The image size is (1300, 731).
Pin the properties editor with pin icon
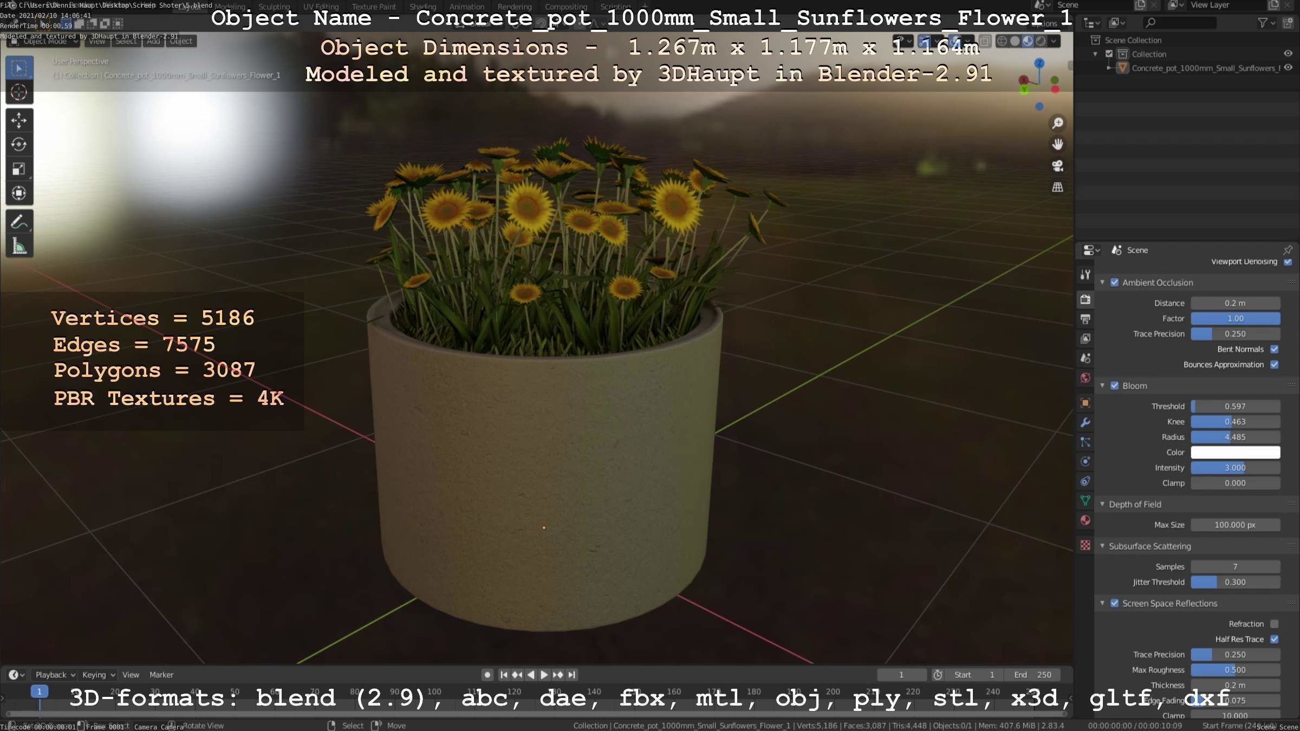[1288, 250]
